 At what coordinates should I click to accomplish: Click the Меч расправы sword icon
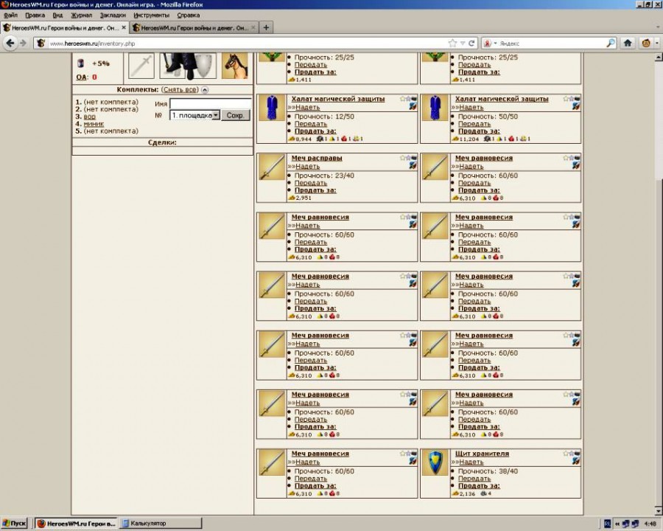click(x=271, y=167)
